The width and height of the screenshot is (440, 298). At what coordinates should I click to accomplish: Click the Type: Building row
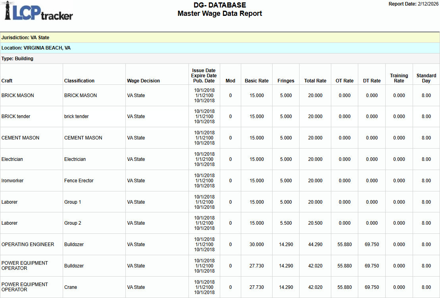pyautogui.click(x=220, y=59)
